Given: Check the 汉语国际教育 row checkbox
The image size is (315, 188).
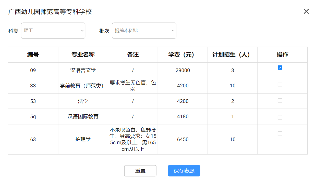Looking at the screenshot, I should pyautogui.click(x=280, y=117).
